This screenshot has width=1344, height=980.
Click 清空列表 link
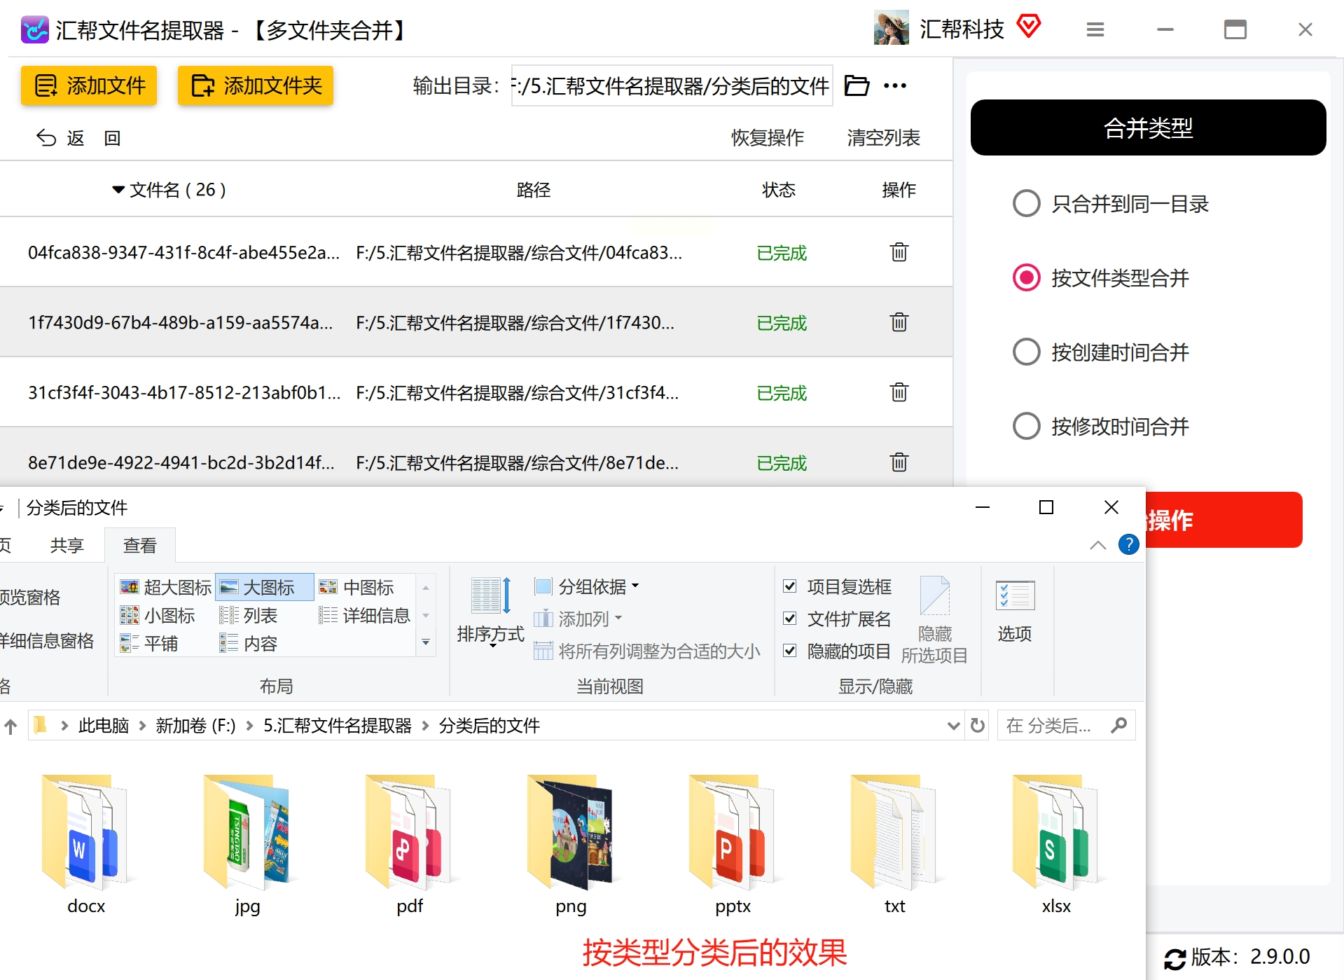pos(883,138)
